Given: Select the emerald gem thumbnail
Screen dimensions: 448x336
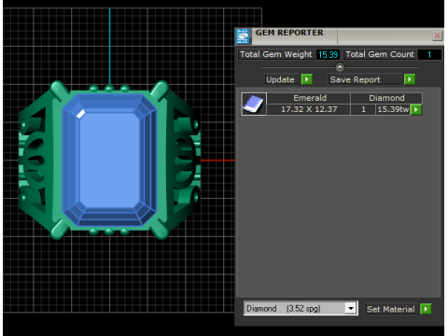Looking at the screenshot, I should tap(254, 104).
